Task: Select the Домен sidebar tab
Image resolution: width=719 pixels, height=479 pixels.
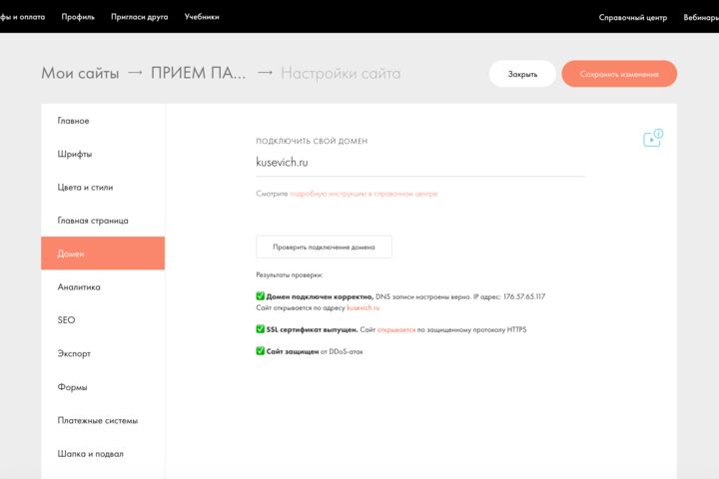Action: point(103,253)
